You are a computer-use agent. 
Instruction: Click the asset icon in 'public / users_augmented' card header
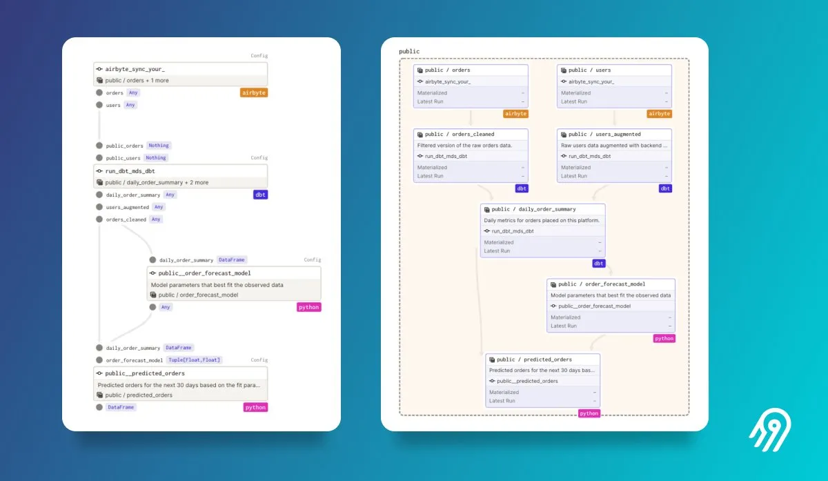(564, 135)
